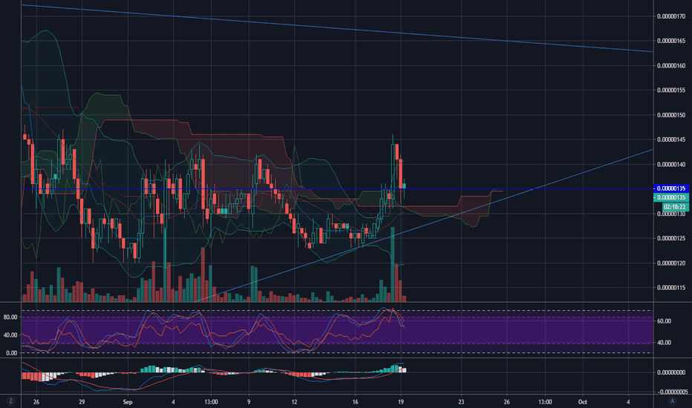Click the 0.00000125 price axis label

point(670,238)
